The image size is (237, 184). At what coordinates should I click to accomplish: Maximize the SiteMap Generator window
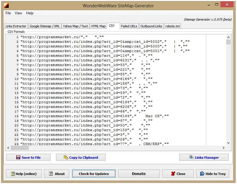[x=217, y=5]
